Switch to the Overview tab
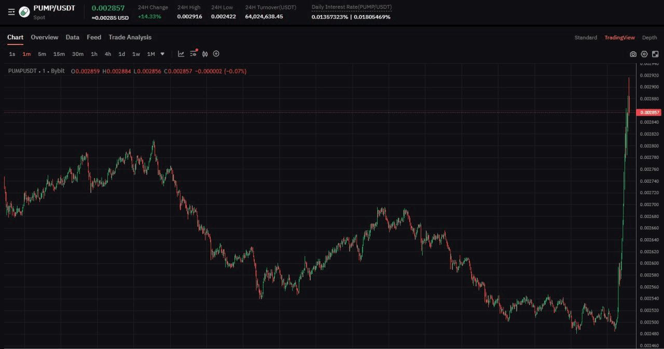664x349 pixels. 45,37
